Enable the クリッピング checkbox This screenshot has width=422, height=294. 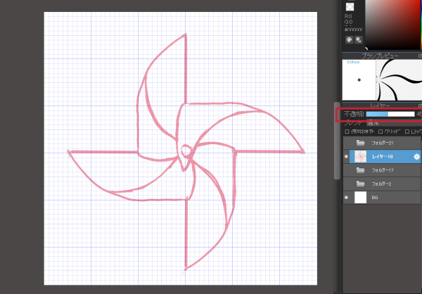[x=381, y=132]
